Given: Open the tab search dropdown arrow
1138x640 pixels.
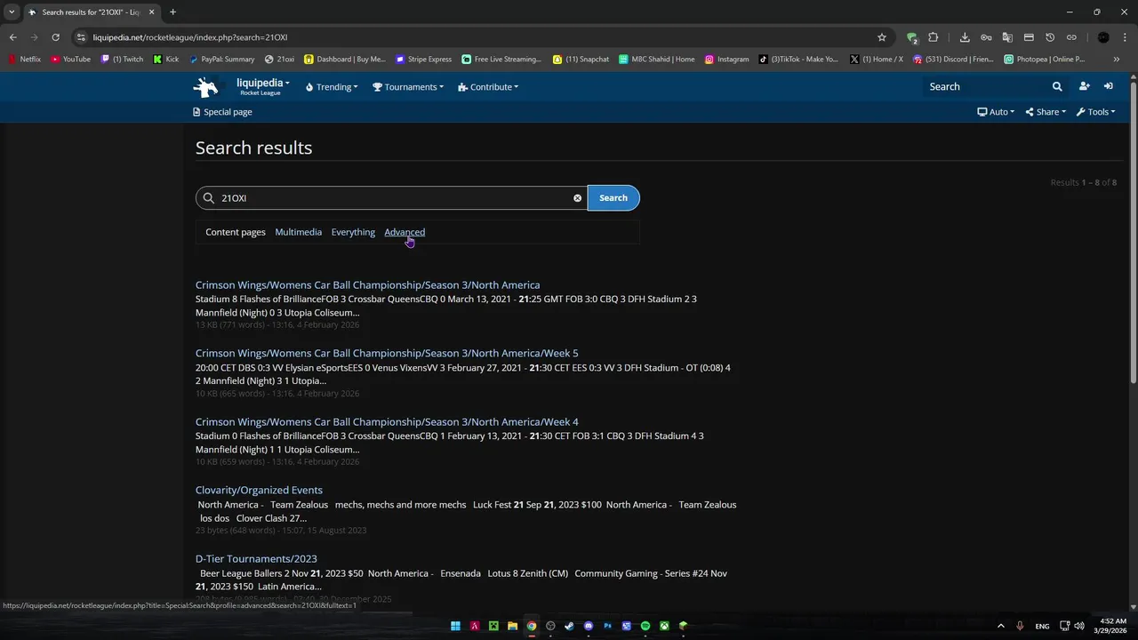Looking at the screenshot, I should (12, 12).
